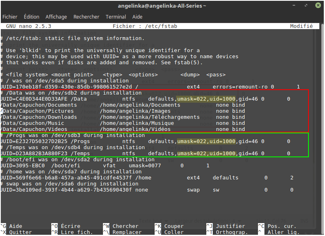Place cursor on swap UUID line

(x=147, y=190)
